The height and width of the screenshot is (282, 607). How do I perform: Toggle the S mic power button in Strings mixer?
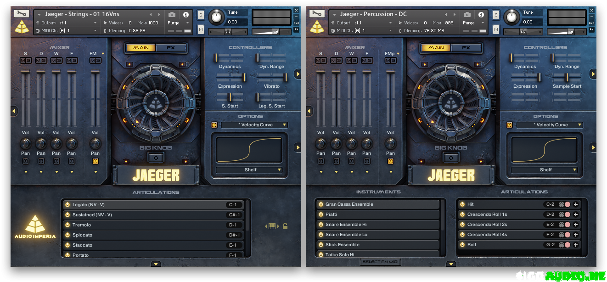(26, 161)
